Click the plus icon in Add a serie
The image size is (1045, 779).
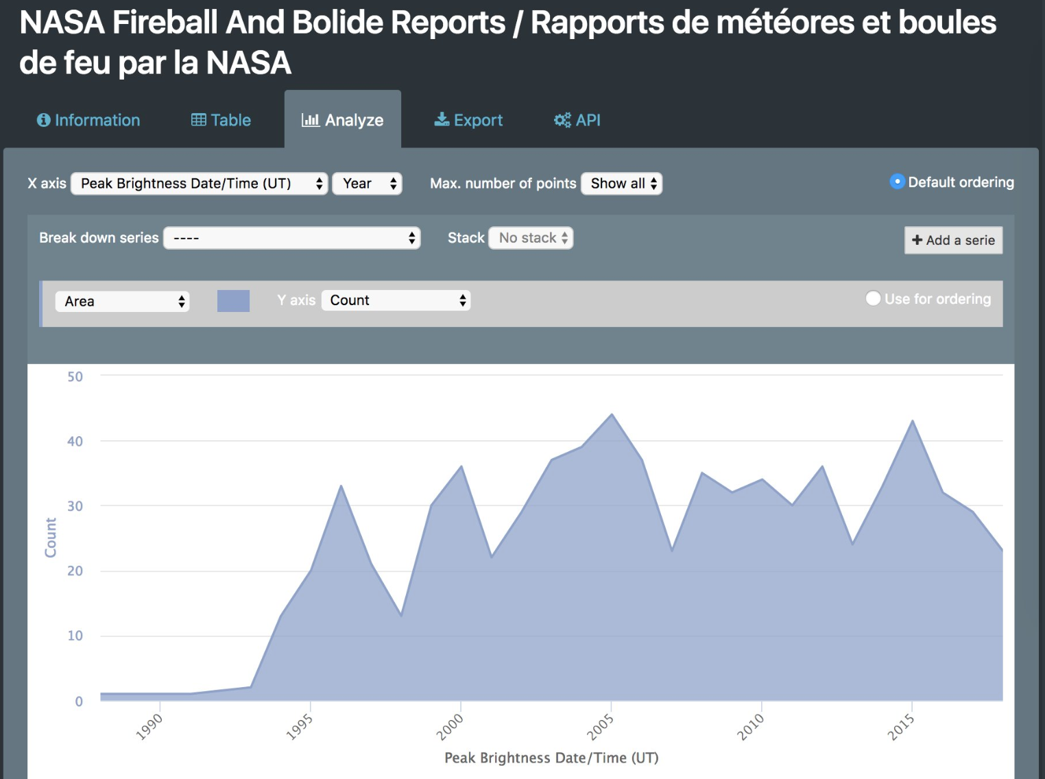tap(917, 240)
